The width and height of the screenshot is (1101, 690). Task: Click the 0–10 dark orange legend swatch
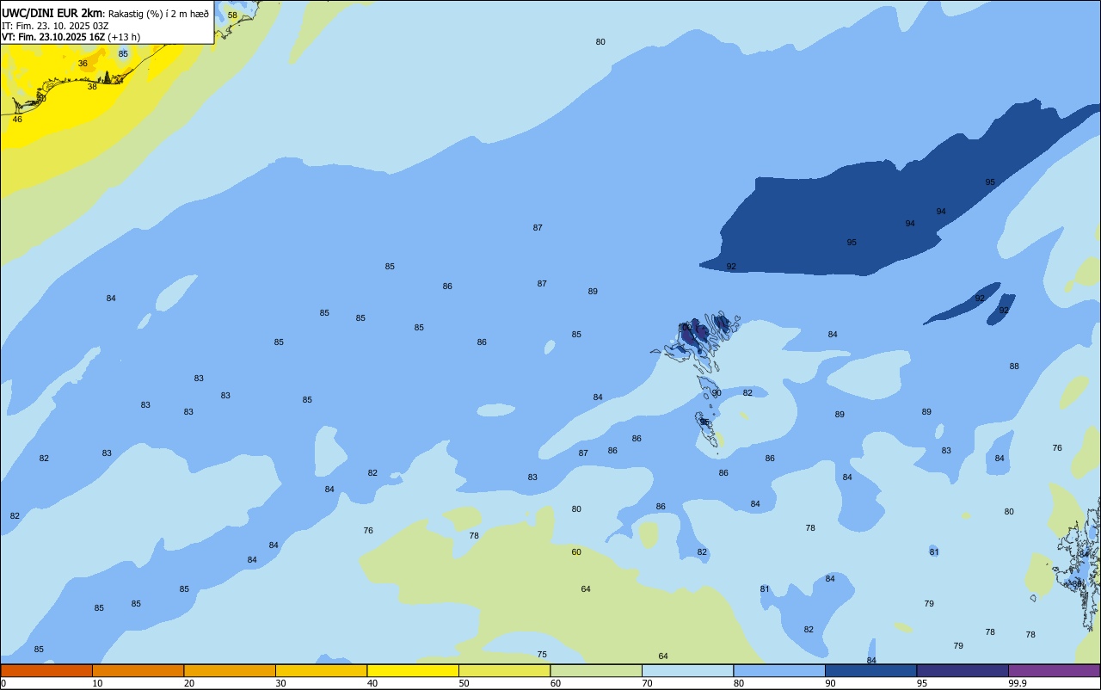[x=46, y=670]
